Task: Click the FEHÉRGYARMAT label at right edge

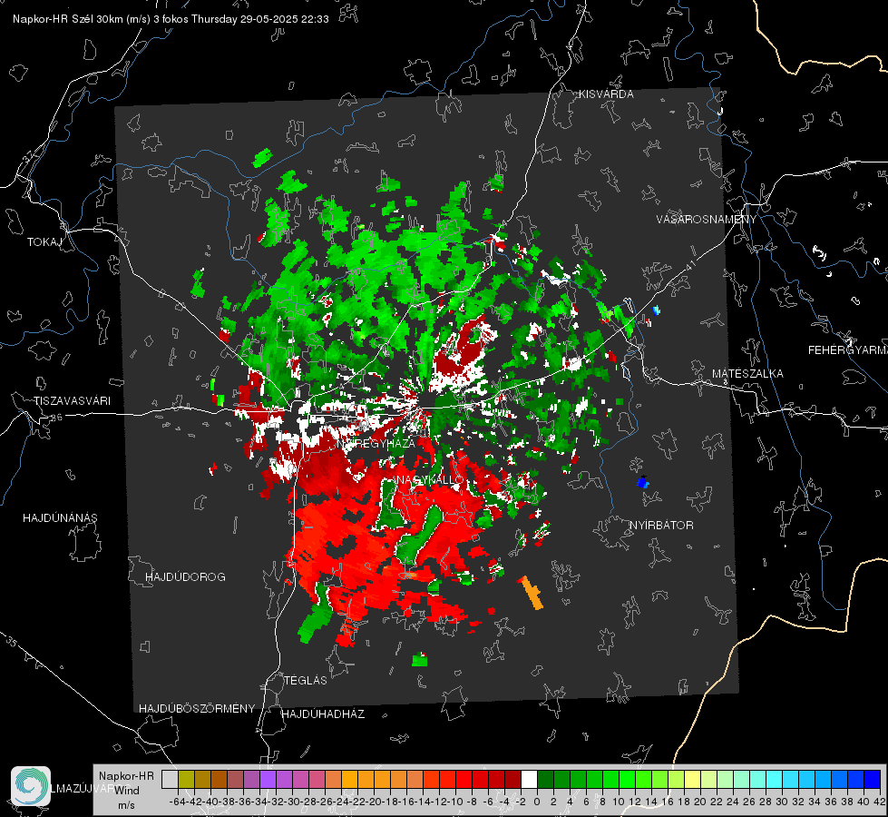Action: point(847,350)
